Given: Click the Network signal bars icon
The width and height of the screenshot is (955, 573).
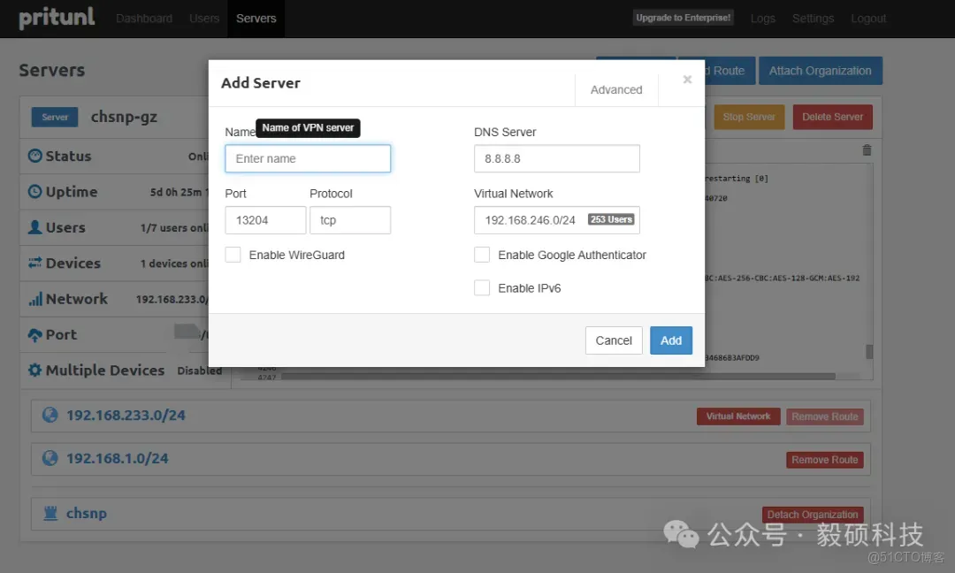Looking at the screenshot, I should click(36, 299).
